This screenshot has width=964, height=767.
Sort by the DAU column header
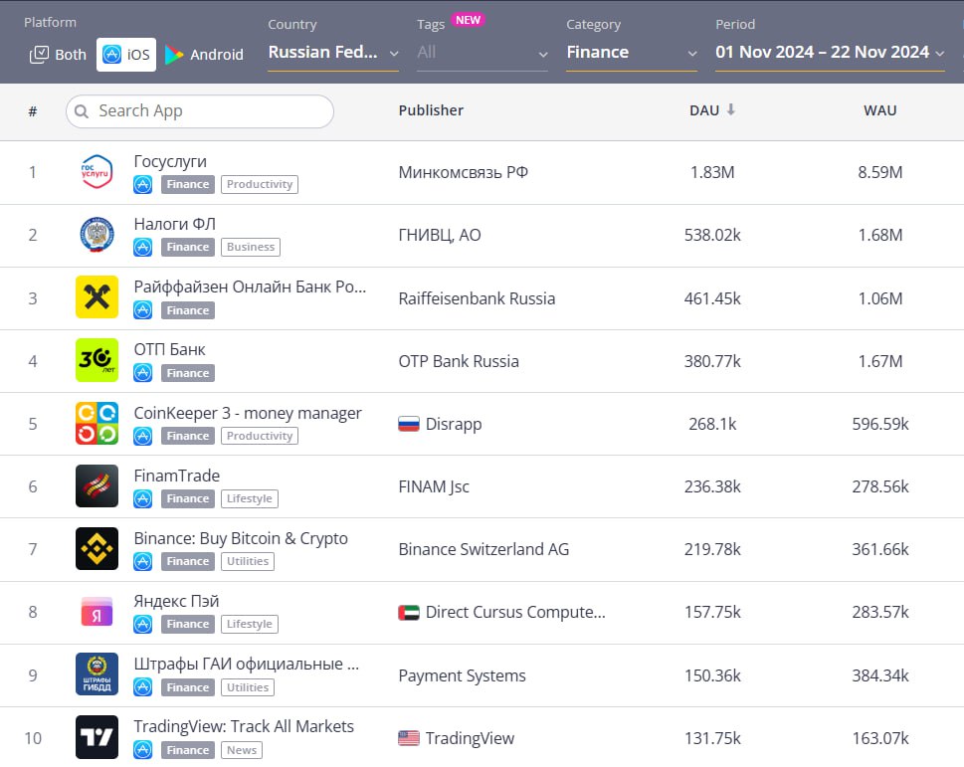tap(704, 110)
